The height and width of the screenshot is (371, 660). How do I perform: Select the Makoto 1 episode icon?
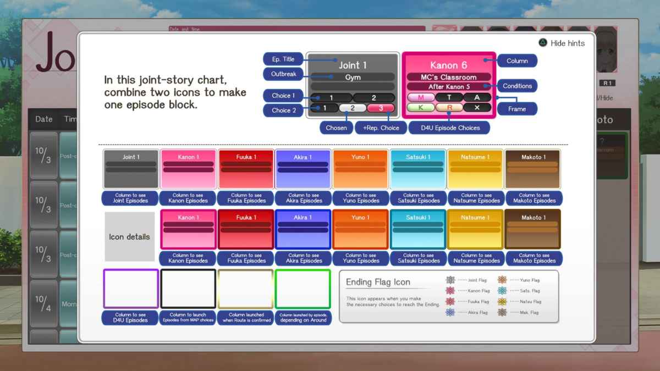tap(533, 168)
